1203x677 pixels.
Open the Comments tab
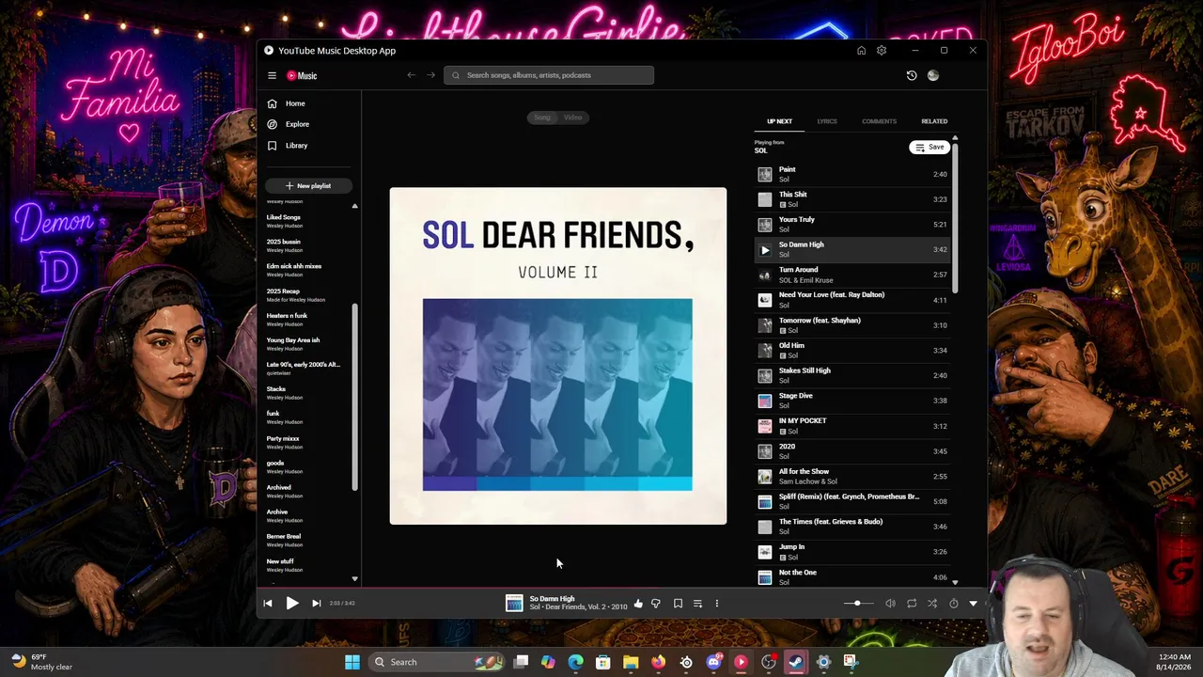click(880, 121)
